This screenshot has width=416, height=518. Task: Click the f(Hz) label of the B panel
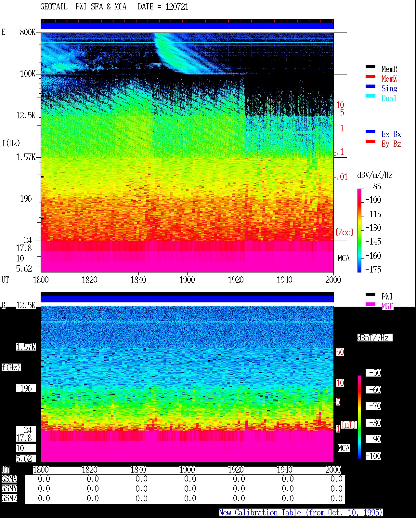[x=11, y=367]
